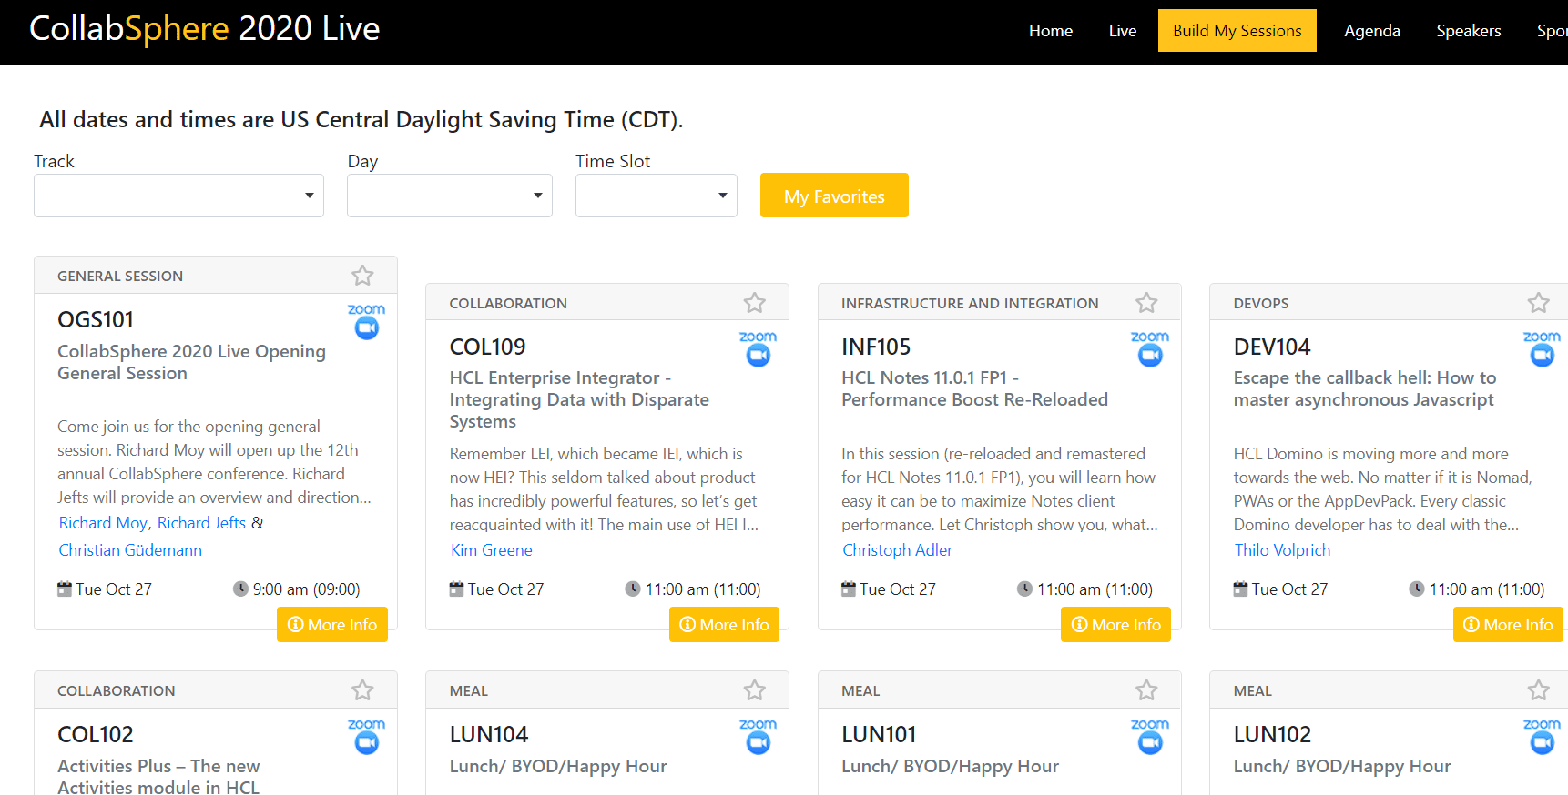The image size is (1568, 795).
Task: Go to the Agenda menu item
Action: pos(1371,31)
